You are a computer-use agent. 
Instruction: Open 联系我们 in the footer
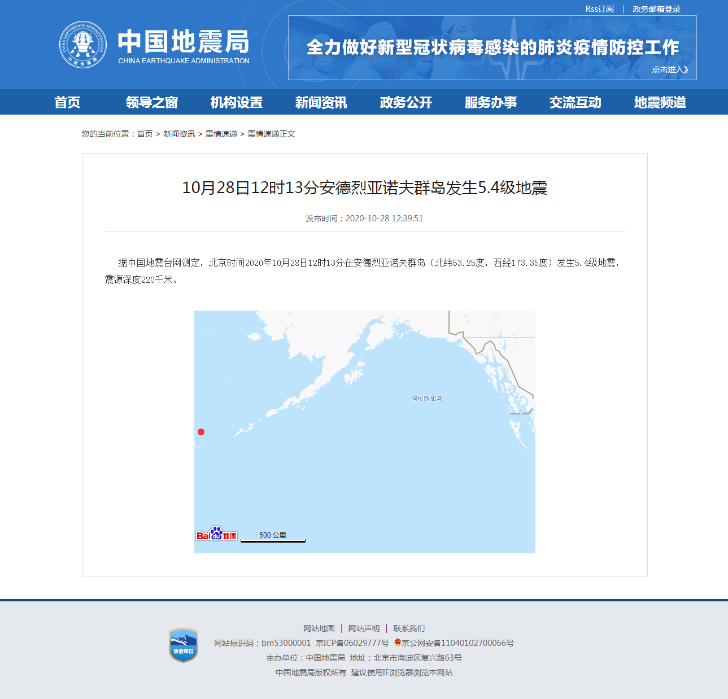(409, 628)
